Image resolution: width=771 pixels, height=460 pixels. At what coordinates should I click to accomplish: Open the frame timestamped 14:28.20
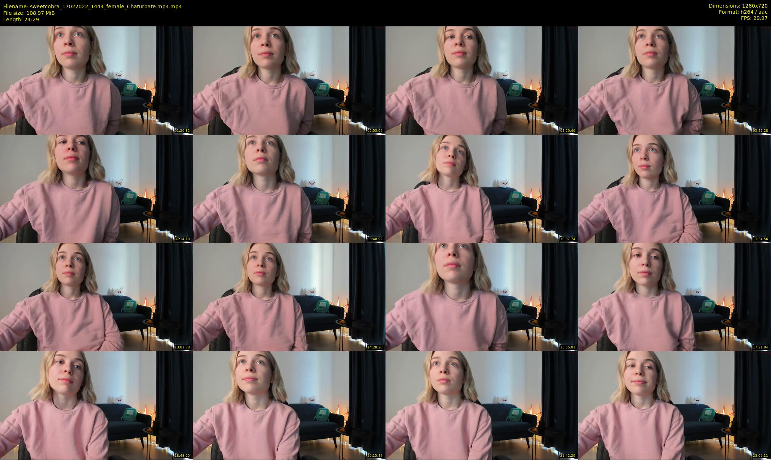point(289,297)
